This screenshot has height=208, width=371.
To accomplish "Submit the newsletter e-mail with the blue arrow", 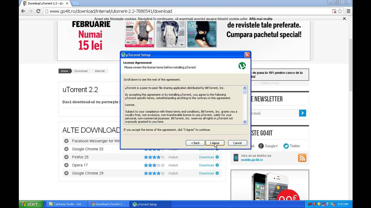I will [x=302, y=113].
